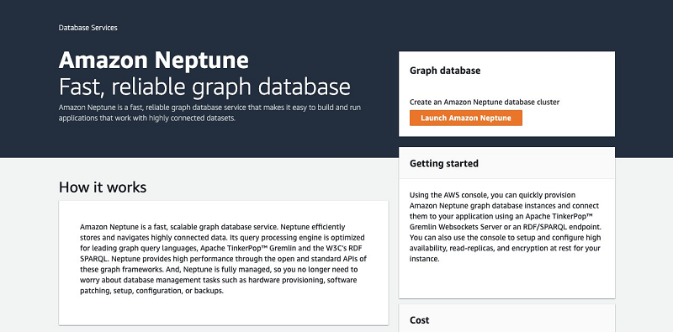Select the Graph database card heading
Viewport: 673px width, 332px height.
click(445, 71)
